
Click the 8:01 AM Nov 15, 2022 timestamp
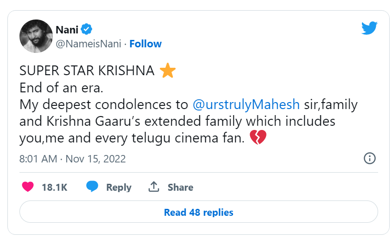72,159
